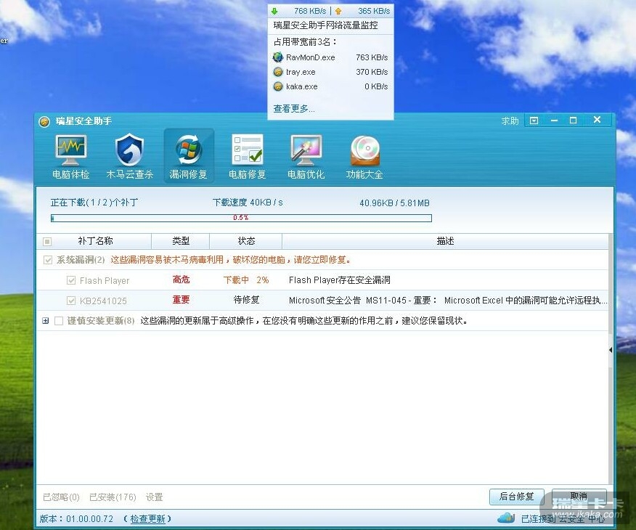Click the 类型 column header

[181, 241]
